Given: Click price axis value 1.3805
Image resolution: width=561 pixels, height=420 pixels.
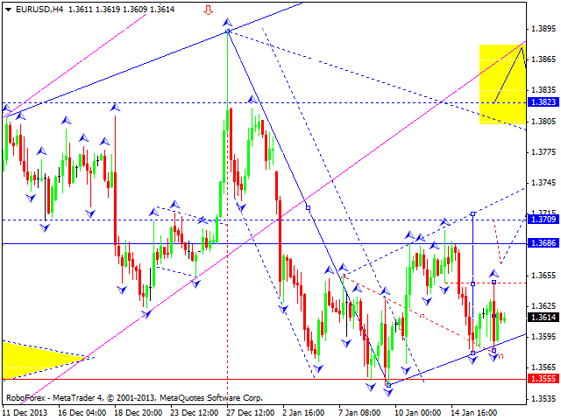Looking at the screenshot, I should [543, 122].
